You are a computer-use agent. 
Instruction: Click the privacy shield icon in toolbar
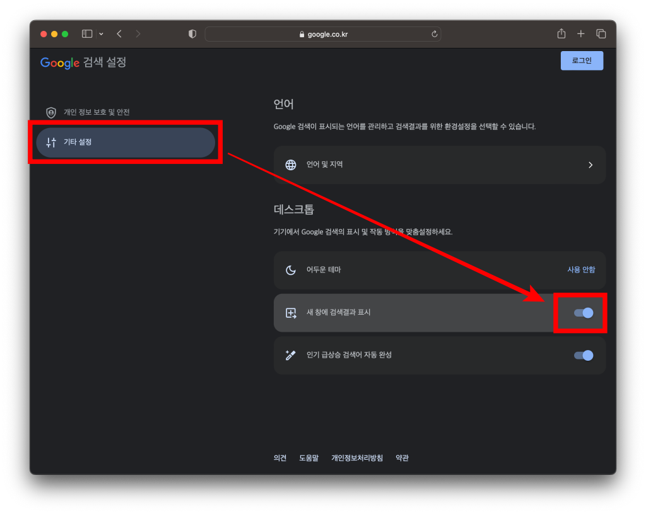point(192,34)
